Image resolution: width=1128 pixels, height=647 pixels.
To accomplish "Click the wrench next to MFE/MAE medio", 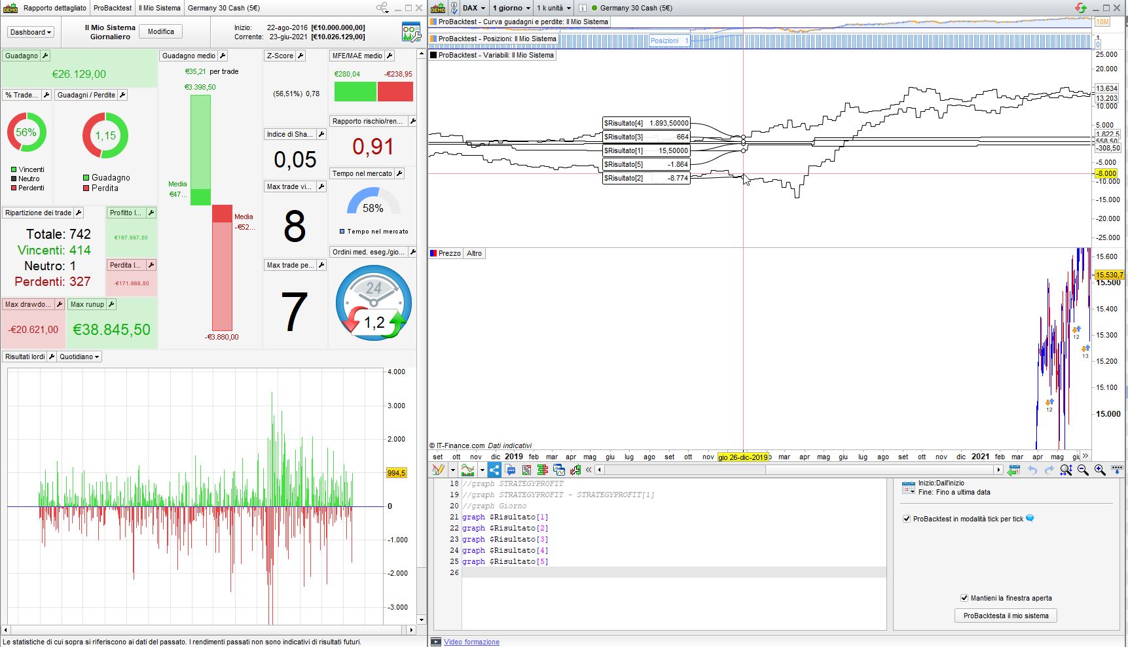I will (390, 56).
